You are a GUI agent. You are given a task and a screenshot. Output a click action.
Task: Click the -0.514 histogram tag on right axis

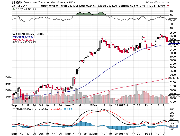pos(173,126)
